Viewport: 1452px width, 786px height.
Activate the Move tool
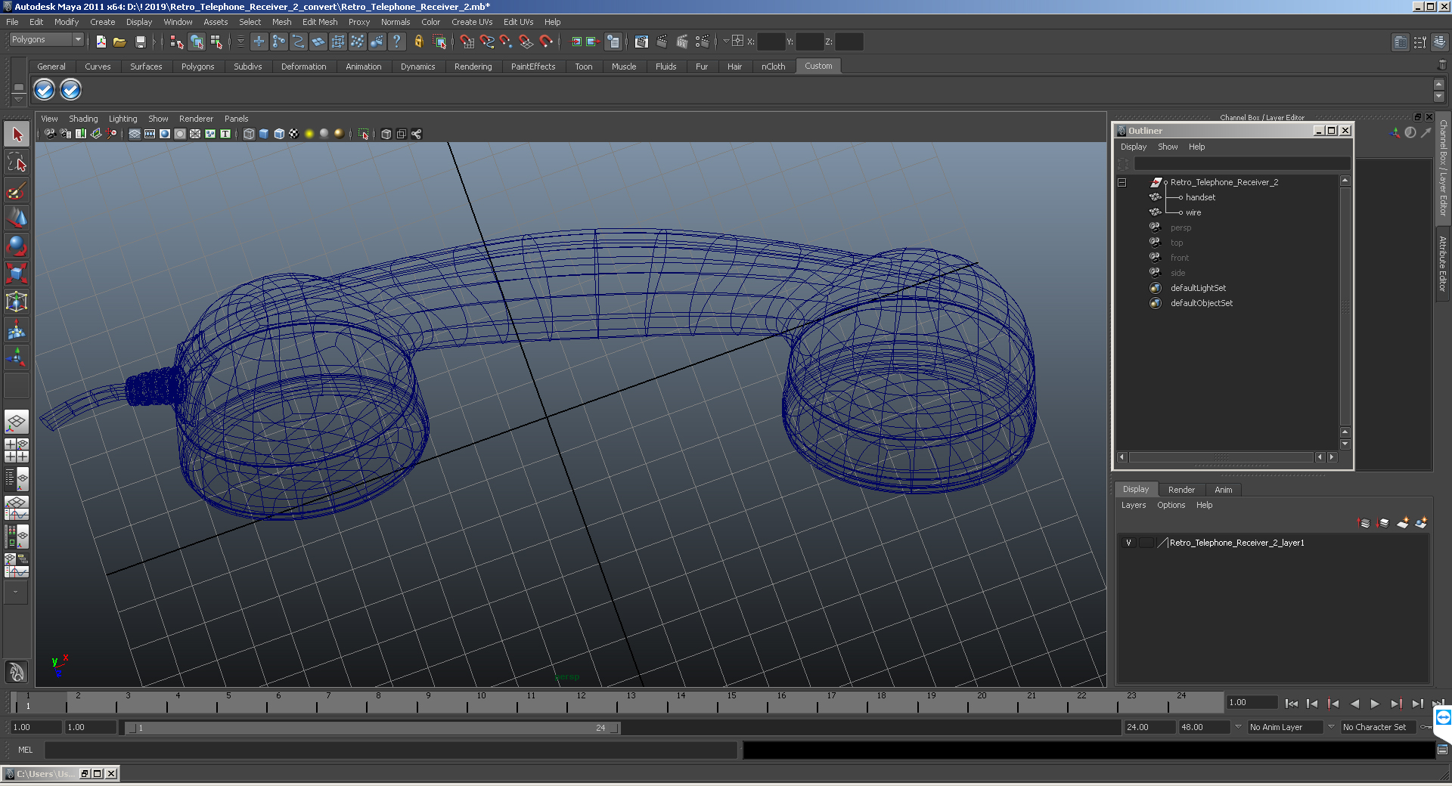click(x=17, y=218)
